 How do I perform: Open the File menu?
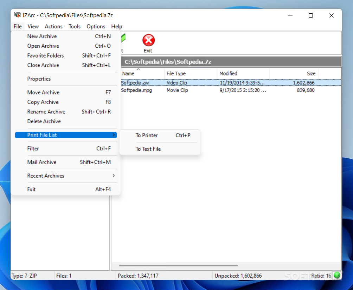click(18, 27)
